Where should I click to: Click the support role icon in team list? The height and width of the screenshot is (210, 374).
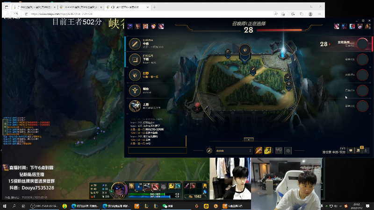[x=135, y=91]
